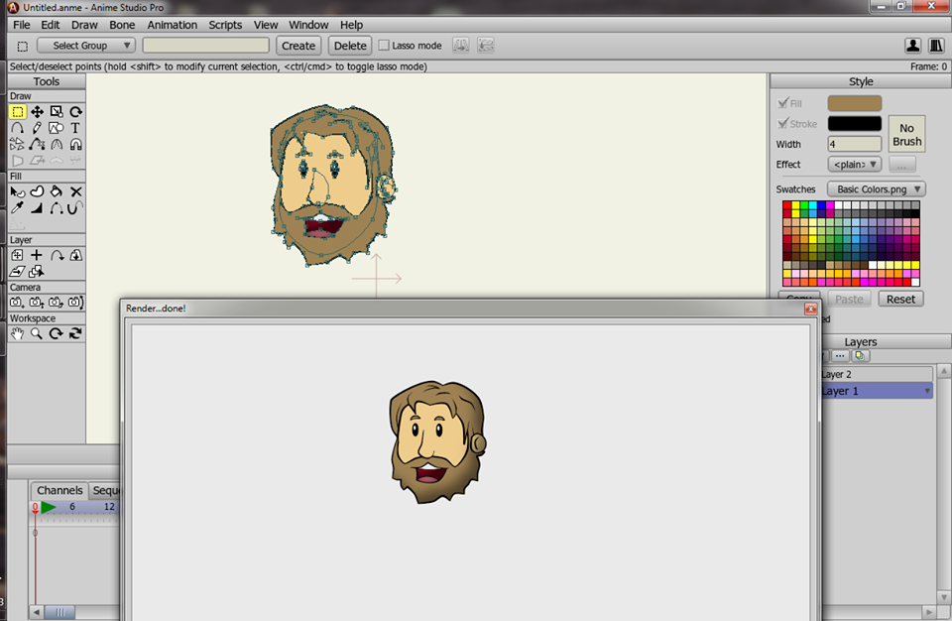Image resolution: width=952 pixels, height=621 pixels.
Task: Switch to the Channels timeline tab
Action: point(59,491)
